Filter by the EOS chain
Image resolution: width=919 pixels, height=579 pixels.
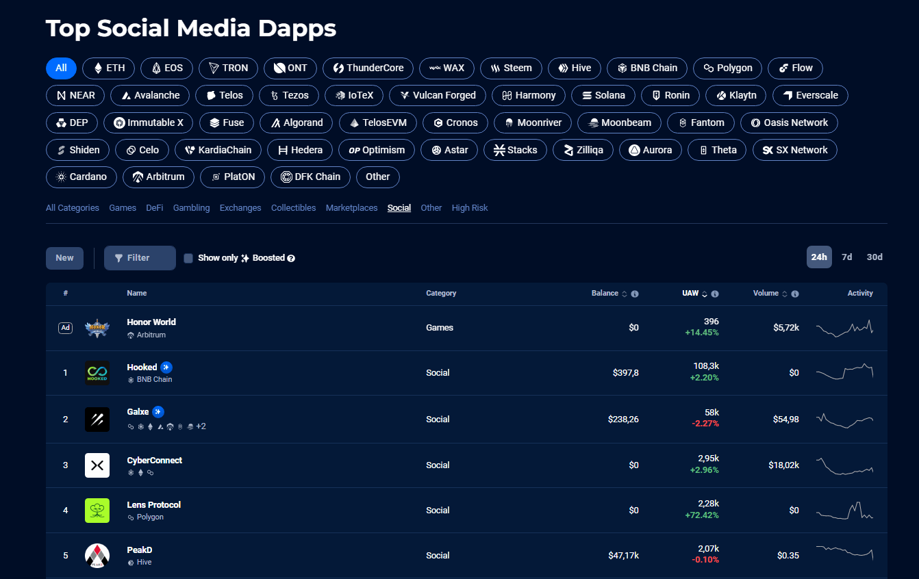tap(167, 68)
